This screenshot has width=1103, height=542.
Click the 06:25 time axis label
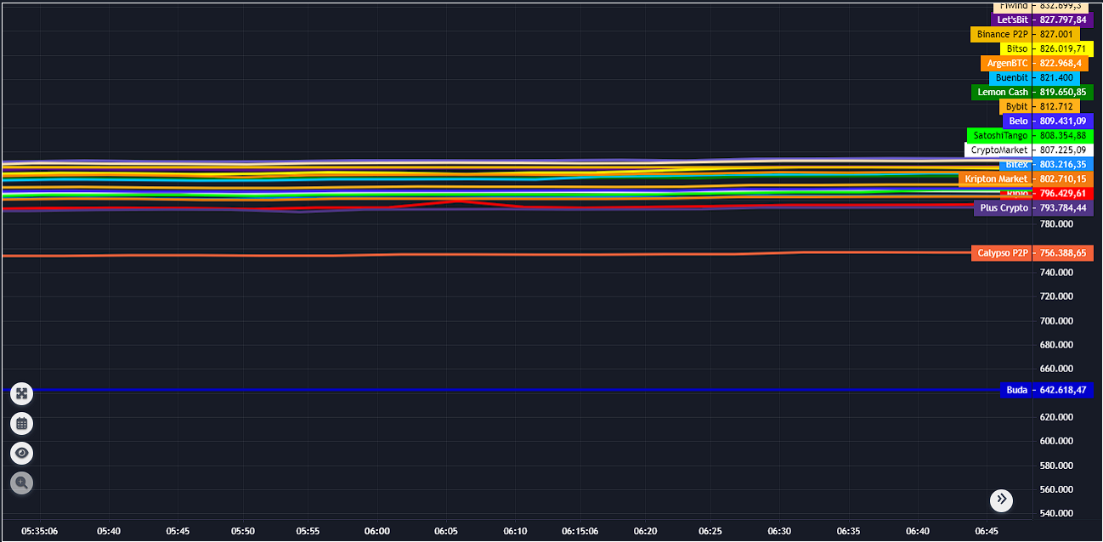(x=710, y=531)
